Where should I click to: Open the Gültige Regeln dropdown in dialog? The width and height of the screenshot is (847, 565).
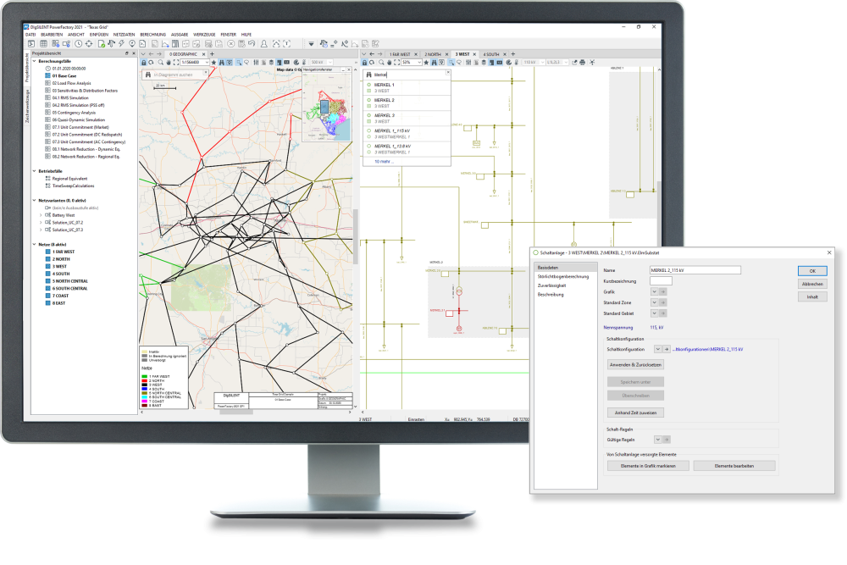[657, 440]
